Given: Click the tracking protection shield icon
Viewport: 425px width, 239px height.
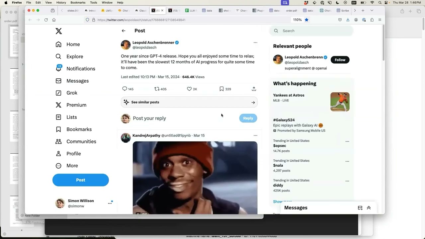Looking at the screenshot, I should click(87, 20).
